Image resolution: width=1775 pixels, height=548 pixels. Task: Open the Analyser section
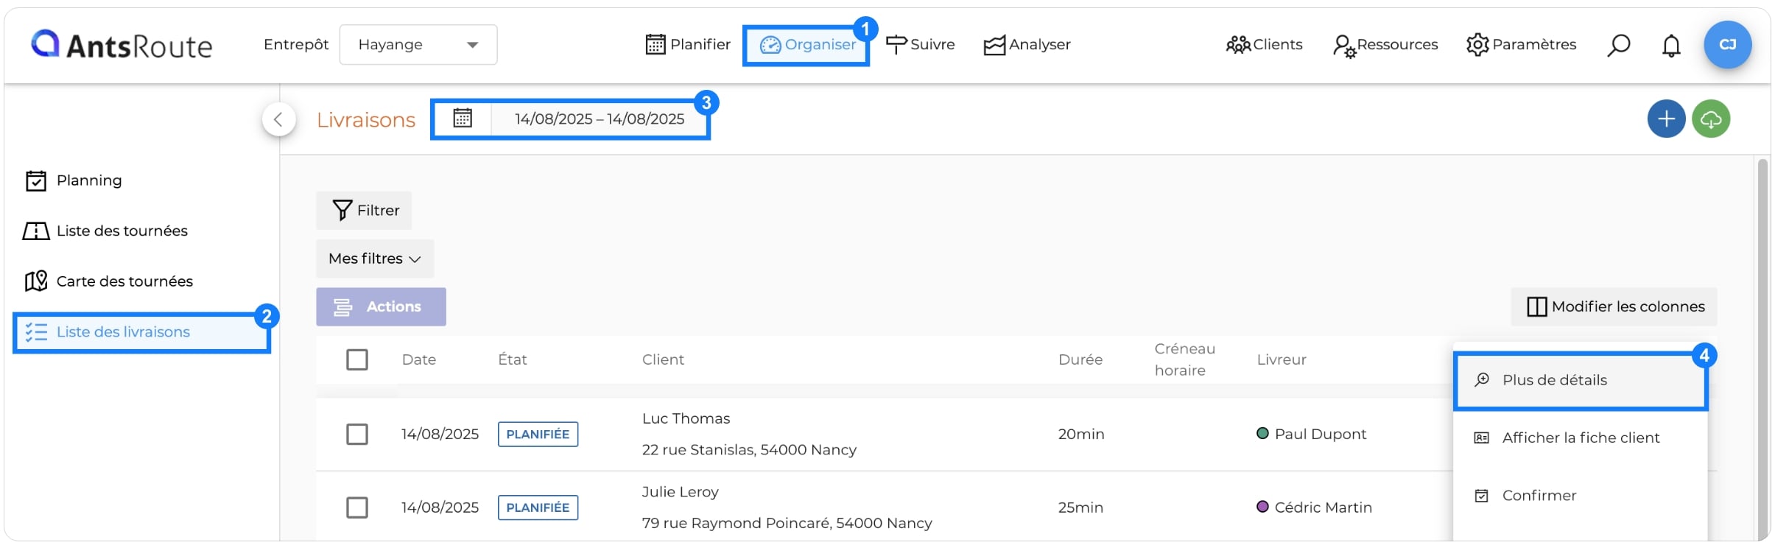point(1027,45)
